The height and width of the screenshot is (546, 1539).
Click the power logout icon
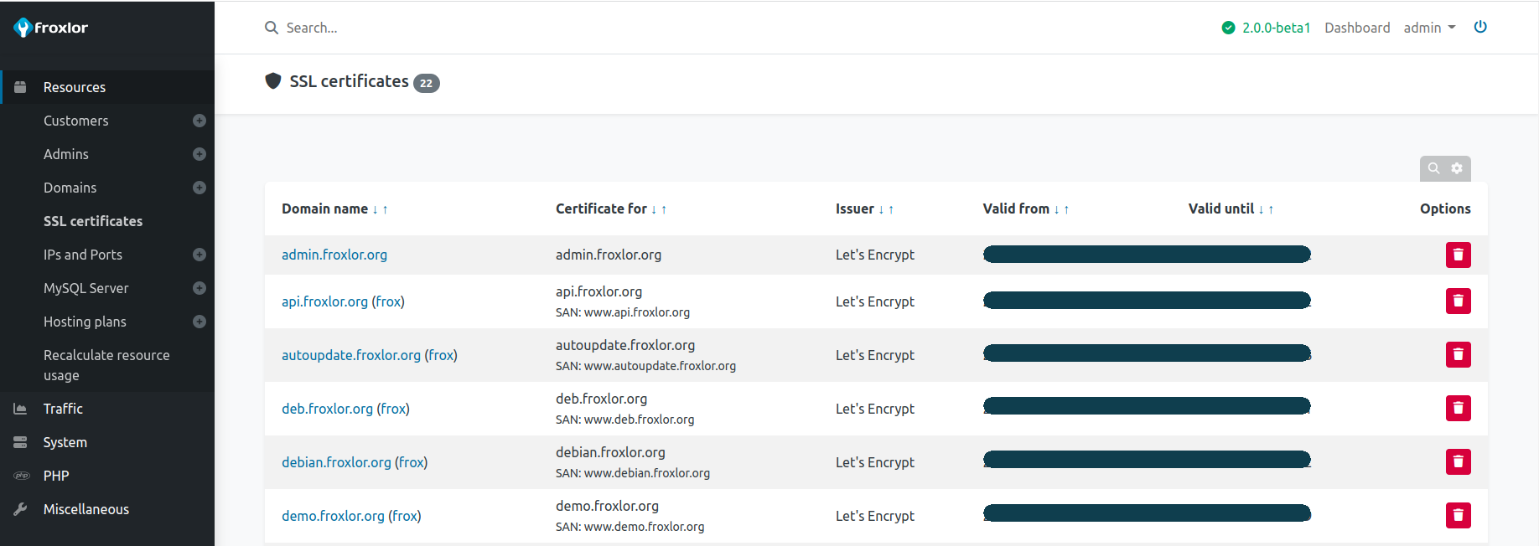coord(1480,27)
